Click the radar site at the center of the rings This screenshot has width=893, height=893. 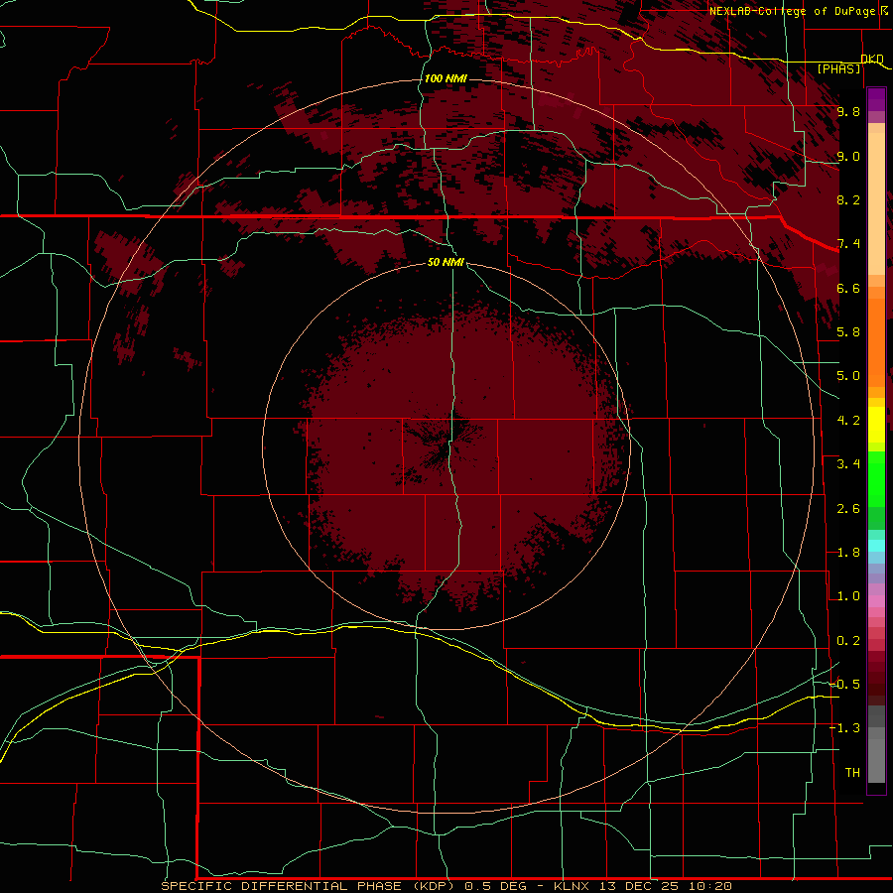(446, 446)
